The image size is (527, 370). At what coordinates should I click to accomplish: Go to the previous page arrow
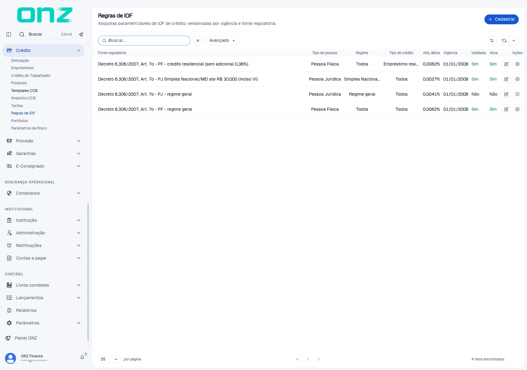pos(308,359)
